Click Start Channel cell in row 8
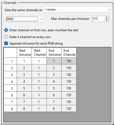Image resolution: width=114 pixels, height=125 pixels. click(39, 109)
